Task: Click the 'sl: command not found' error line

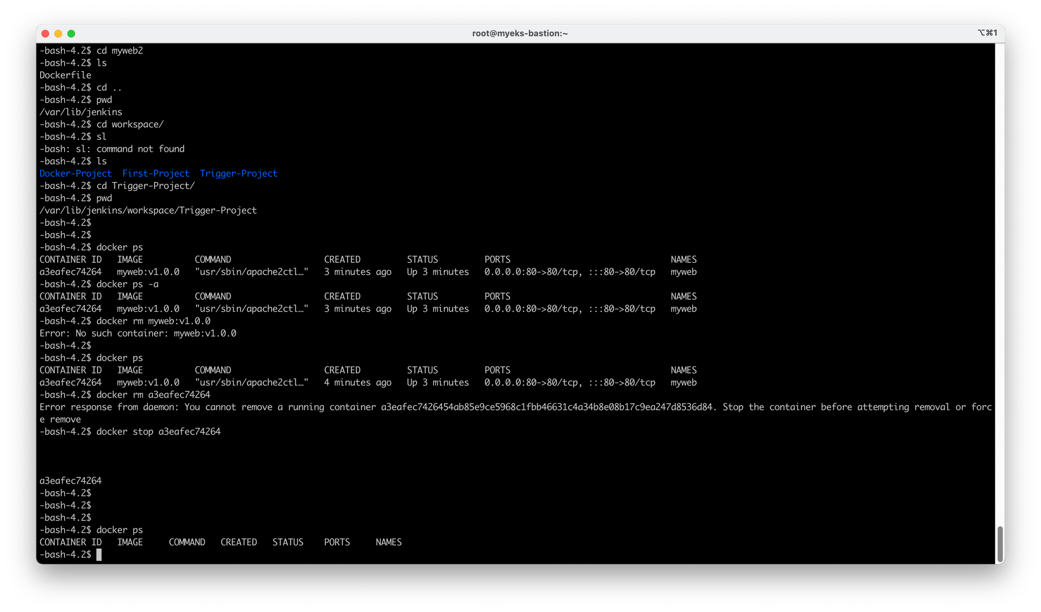Action: tap(112, 149)
